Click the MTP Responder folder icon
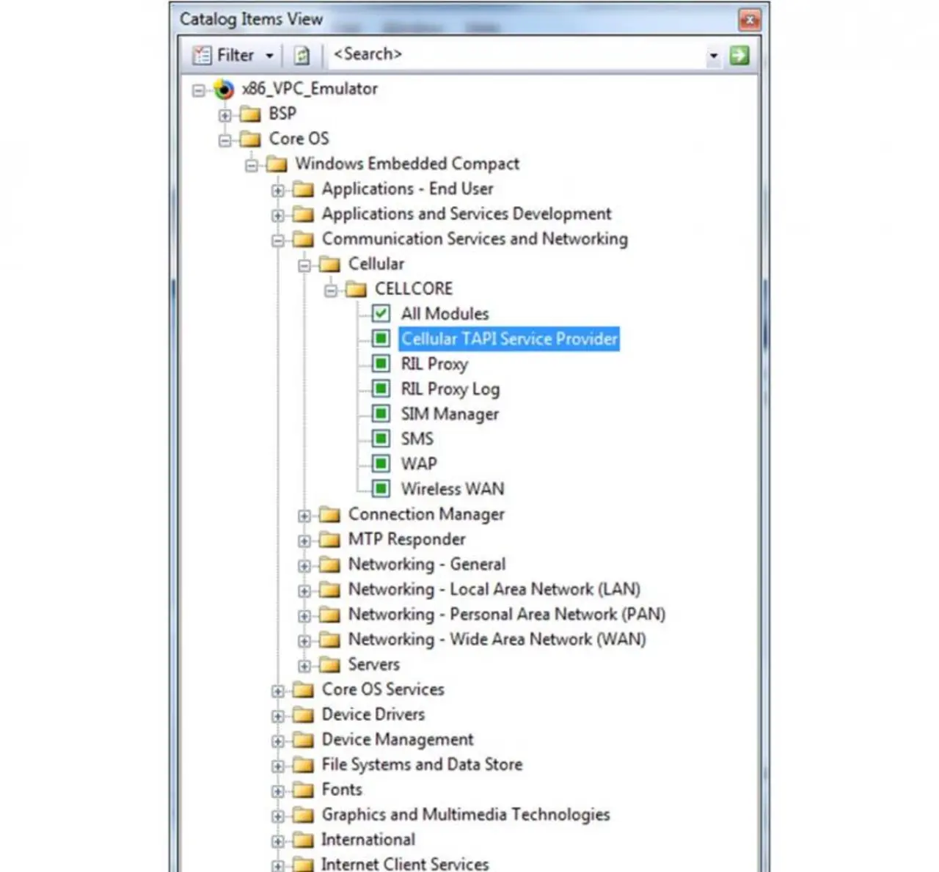939x872 pixels. click(329, 541)
